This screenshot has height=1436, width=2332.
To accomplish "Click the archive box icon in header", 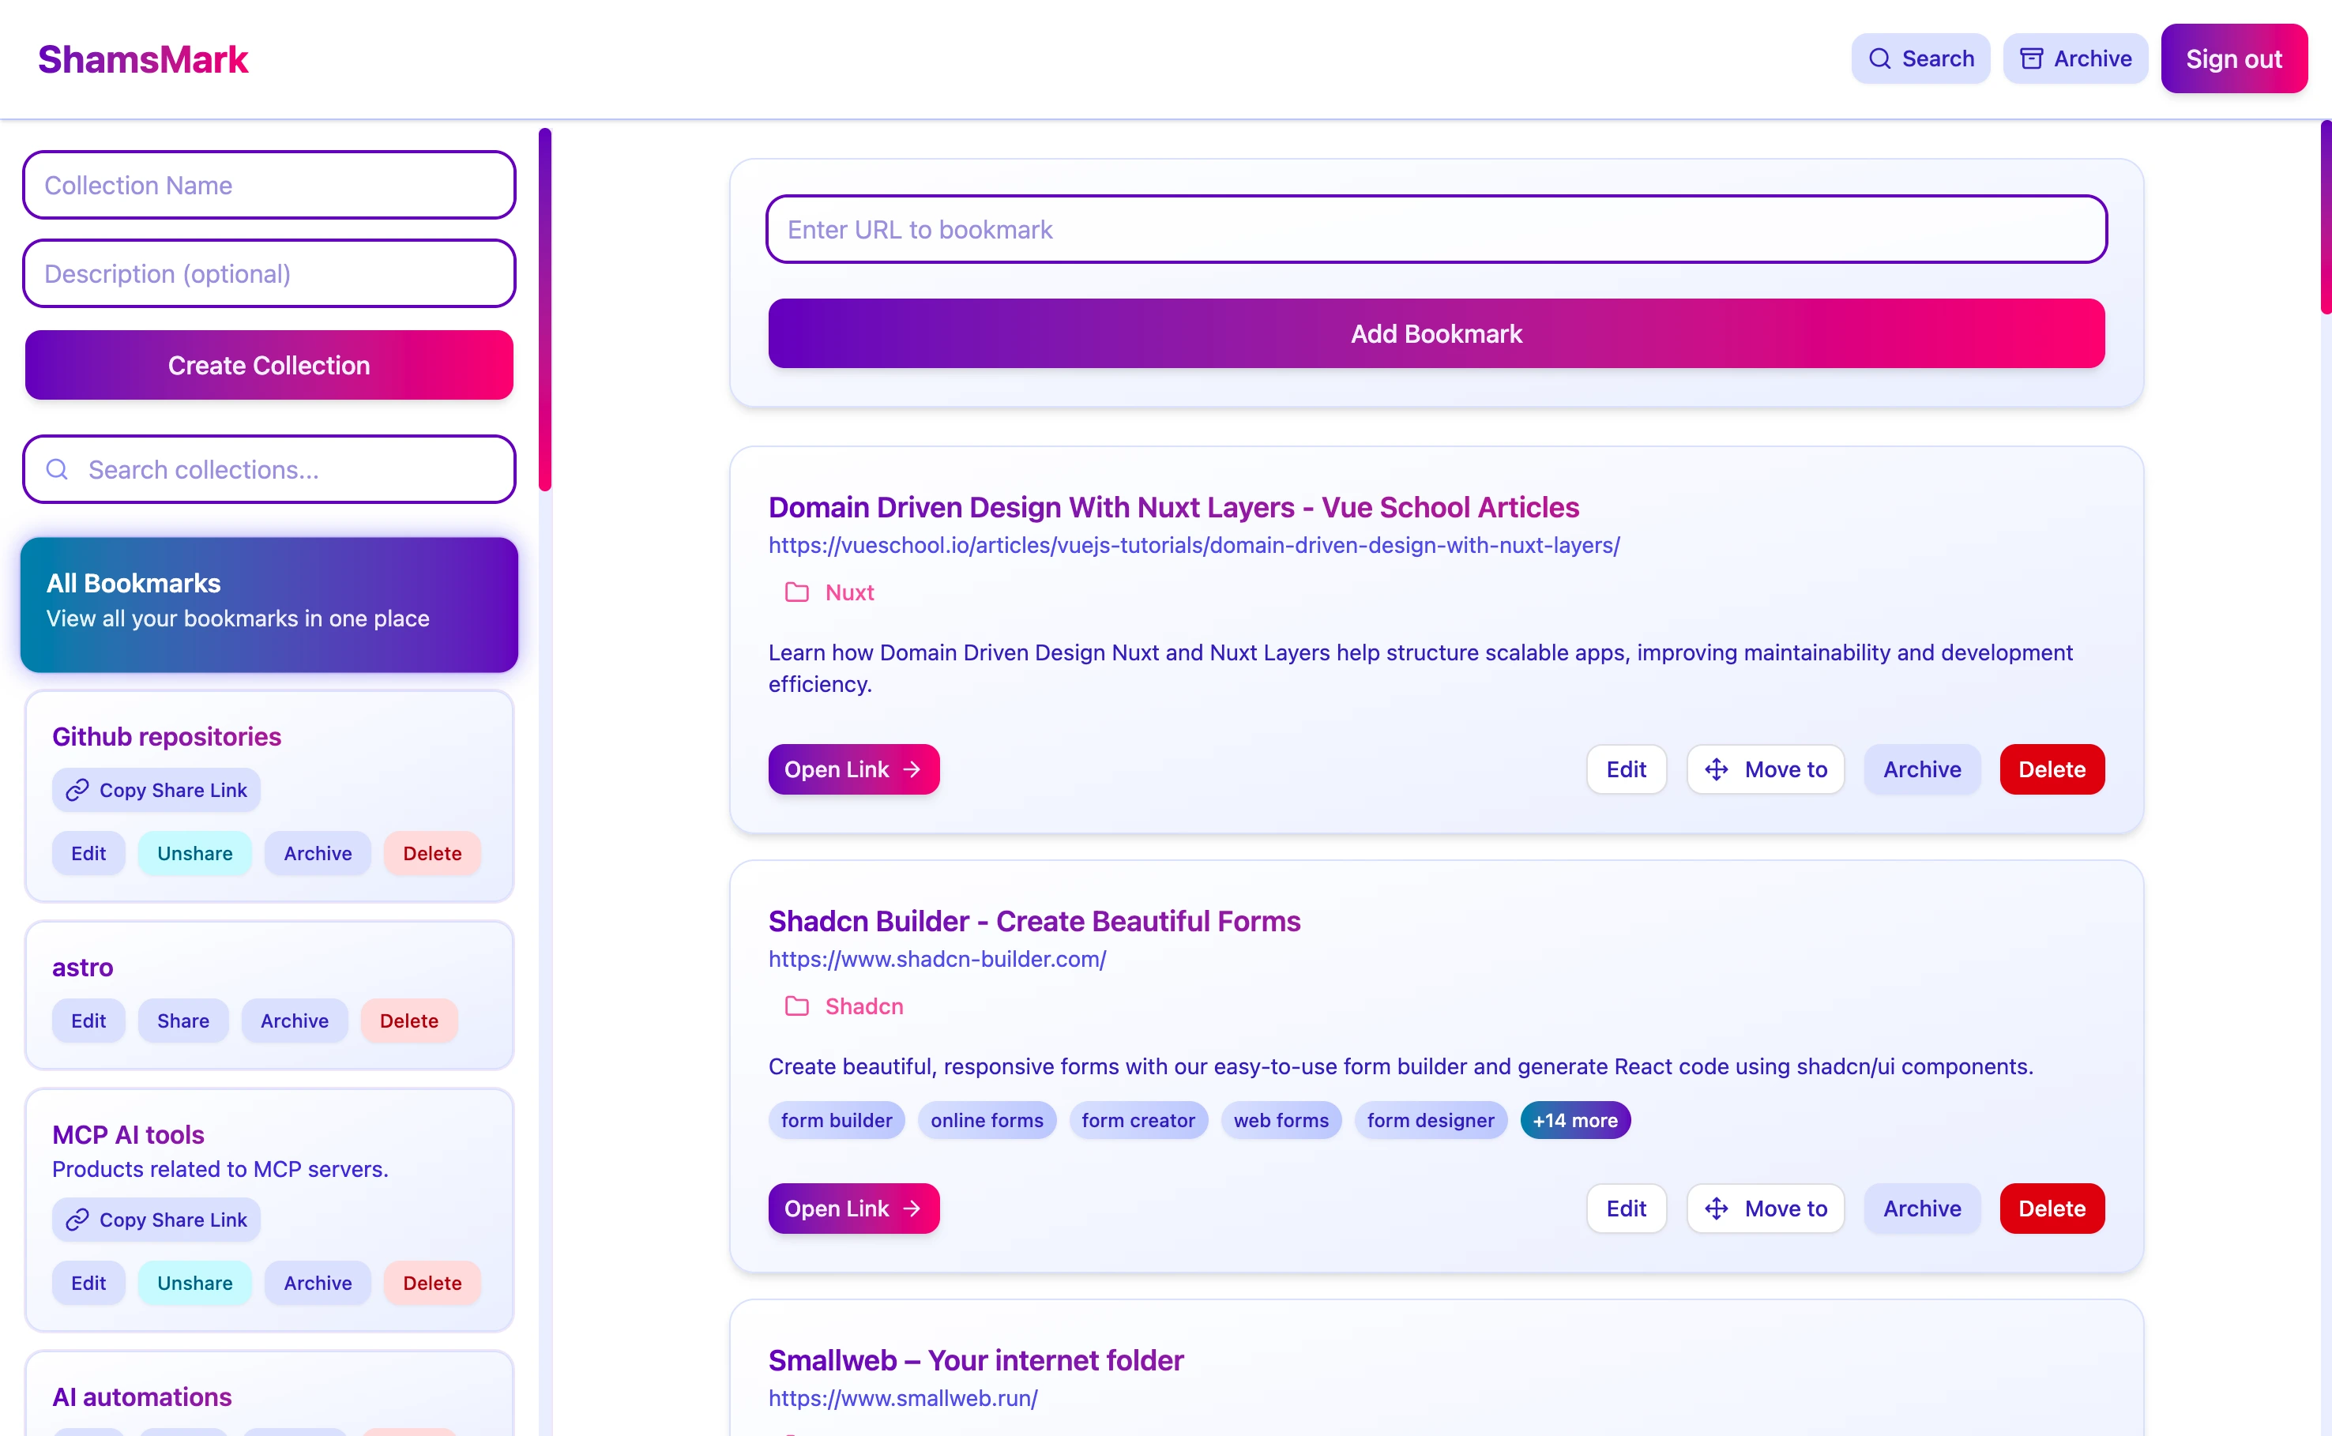I will tap(2031, 59).
